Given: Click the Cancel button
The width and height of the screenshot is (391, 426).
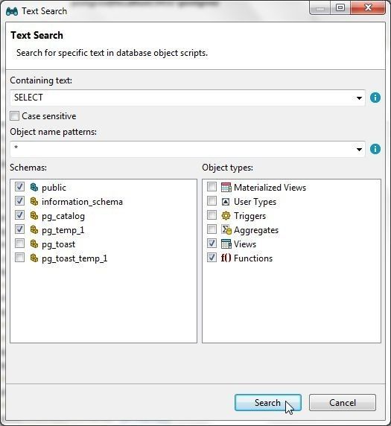Looking at the screenshot, I should [x=343, y=403].
